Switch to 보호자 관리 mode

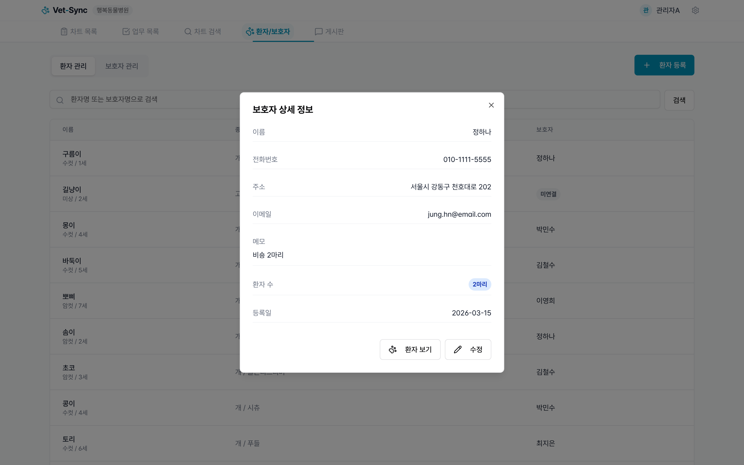pos(122,66)
